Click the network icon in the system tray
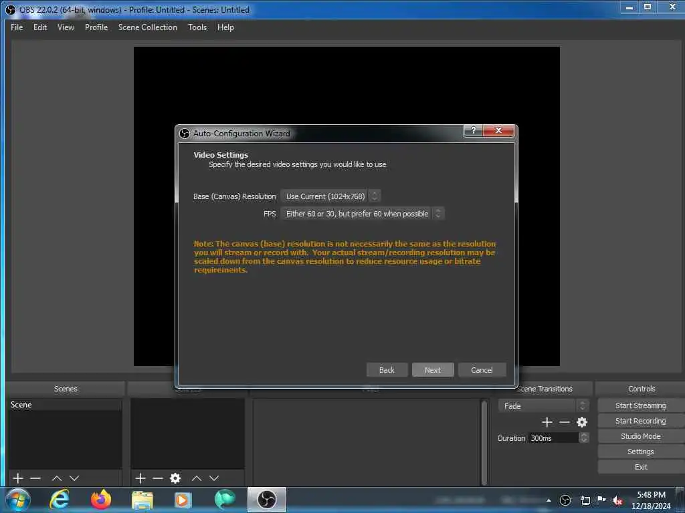The image size is (685, 513). point(585,500)
